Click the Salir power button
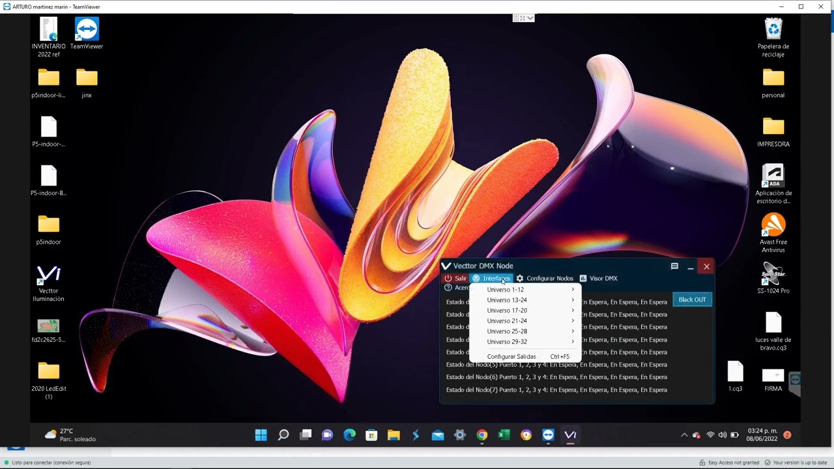This screenshot has width=834, height=469. point(455,278)
